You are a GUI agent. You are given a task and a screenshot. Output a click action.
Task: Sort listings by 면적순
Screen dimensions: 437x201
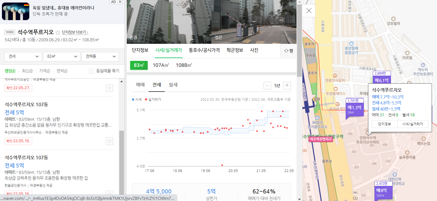pos(62,71)
